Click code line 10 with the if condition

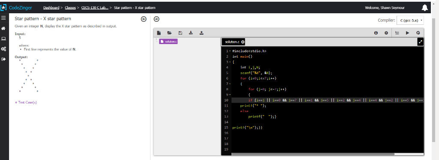point(327,100)
